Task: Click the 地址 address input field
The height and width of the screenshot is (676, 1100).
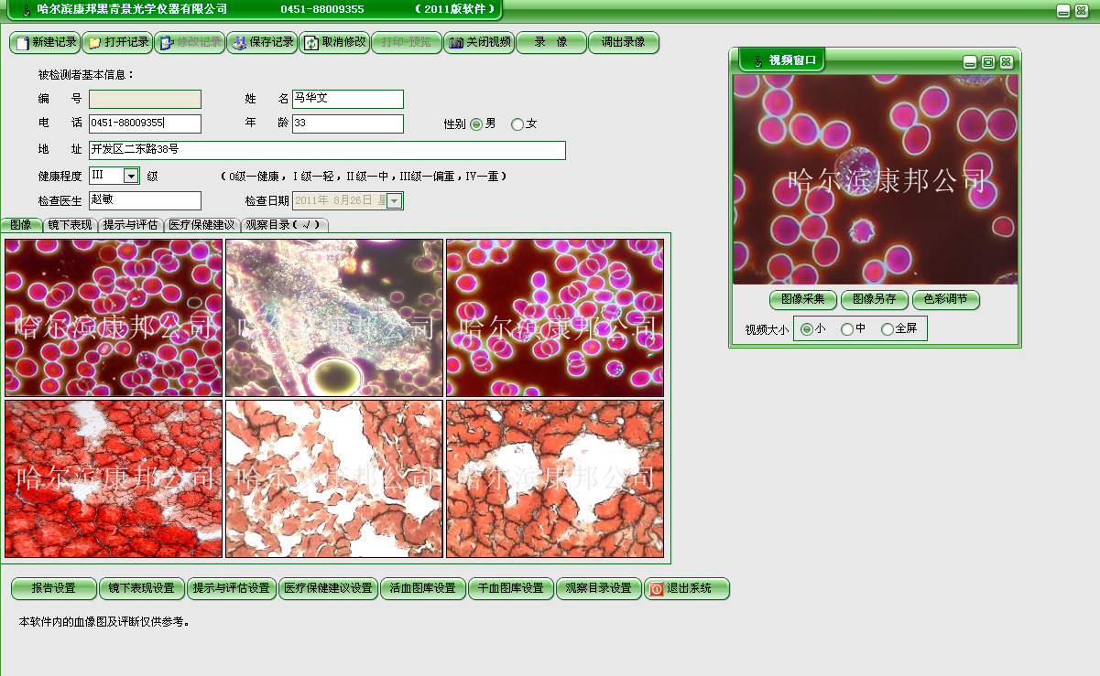Action: tap(327, 150)
